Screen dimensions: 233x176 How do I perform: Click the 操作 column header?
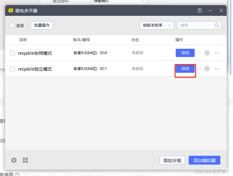tap(179, 40)
